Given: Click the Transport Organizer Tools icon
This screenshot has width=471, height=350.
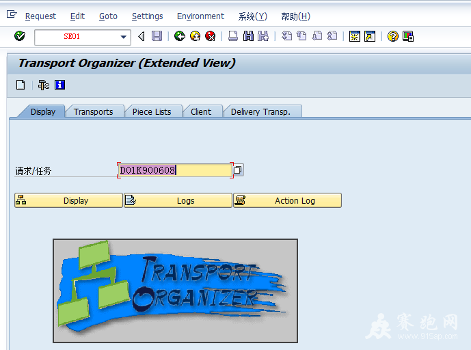Looking at the screenshot, I should click(44, 85).
